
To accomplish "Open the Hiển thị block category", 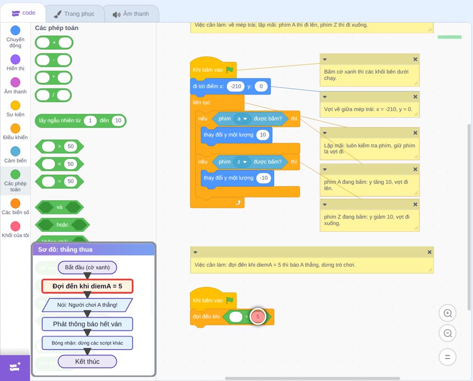I will (15, 63).
